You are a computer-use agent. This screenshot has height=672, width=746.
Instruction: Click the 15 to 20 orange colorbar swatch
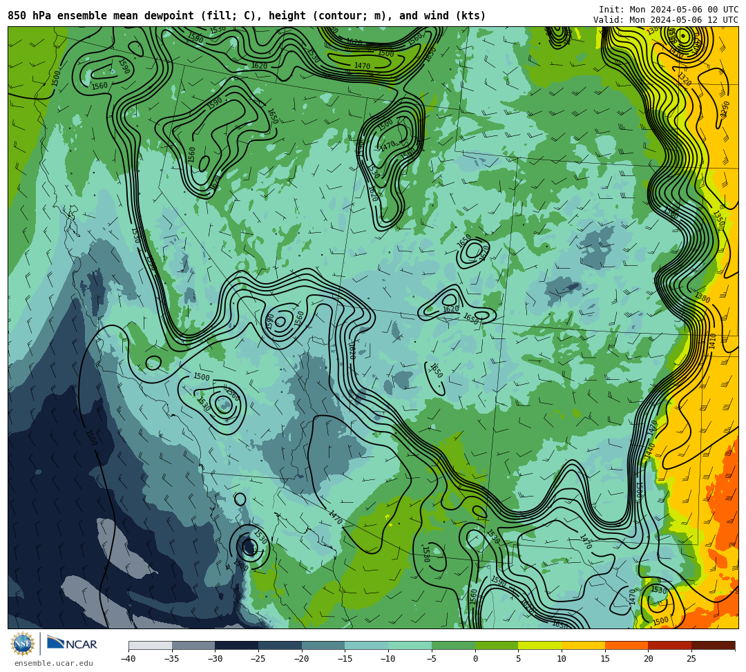tap(627, 645)
